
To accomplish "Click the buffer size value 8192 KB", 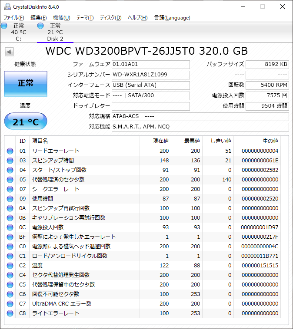I will (x=267, y=64).
